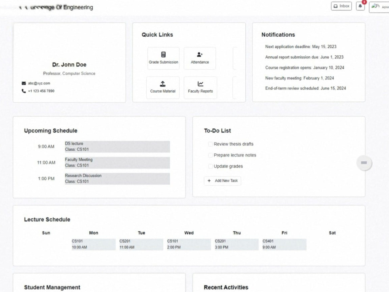389x292 pixels.
Task: Click New faculty meeting notification
Action: coord(300,78)
